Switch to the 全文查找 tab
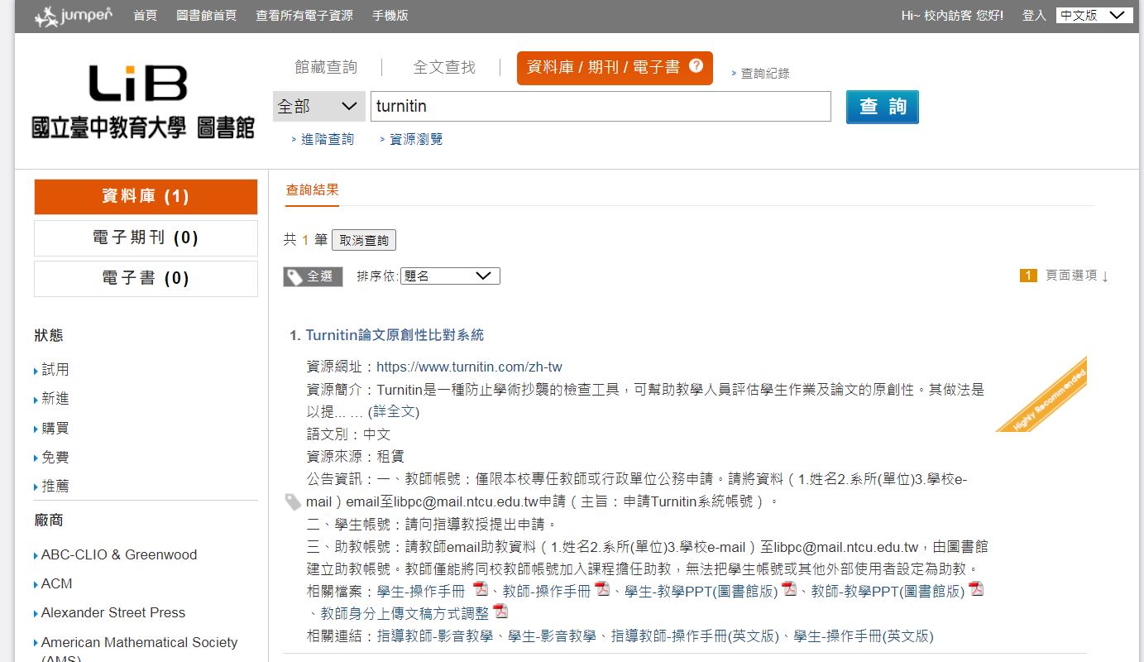This screenshot has height=662, width=1144. point(444,67)
